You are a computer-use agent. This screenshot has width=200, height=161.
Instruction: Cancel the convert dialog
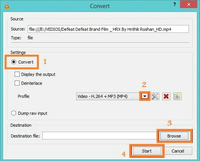178,151
